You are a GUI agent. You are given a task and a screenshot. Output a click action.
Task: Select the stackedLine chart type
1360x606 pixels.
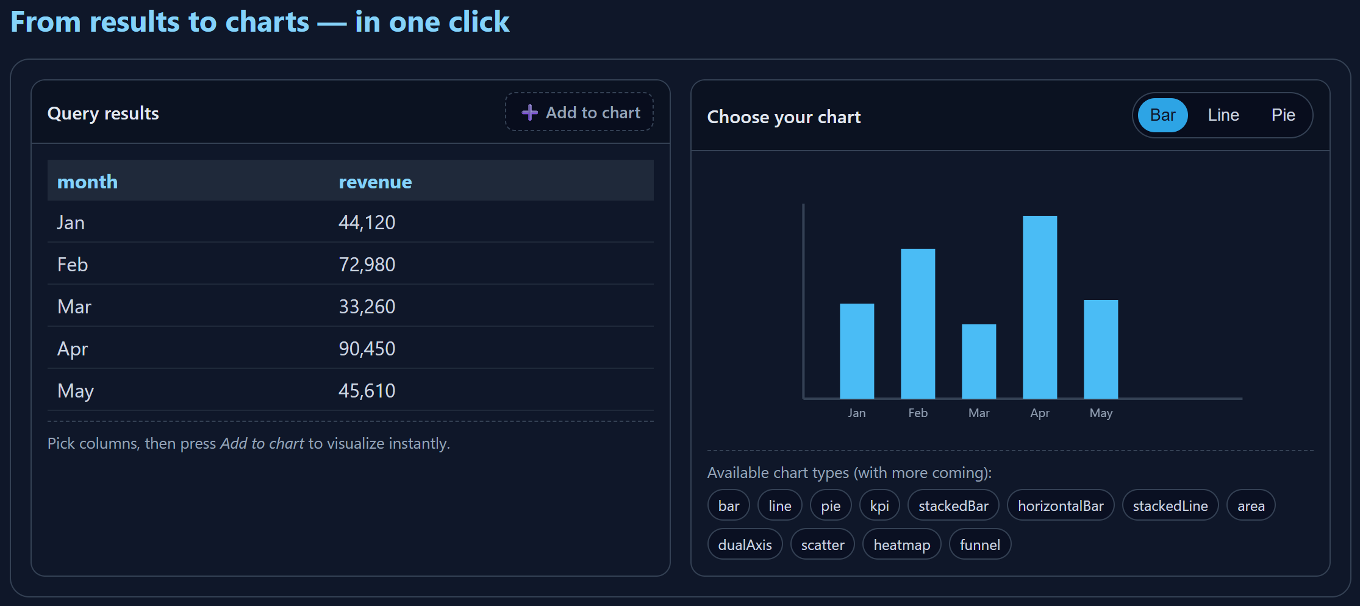[1170, 505]
